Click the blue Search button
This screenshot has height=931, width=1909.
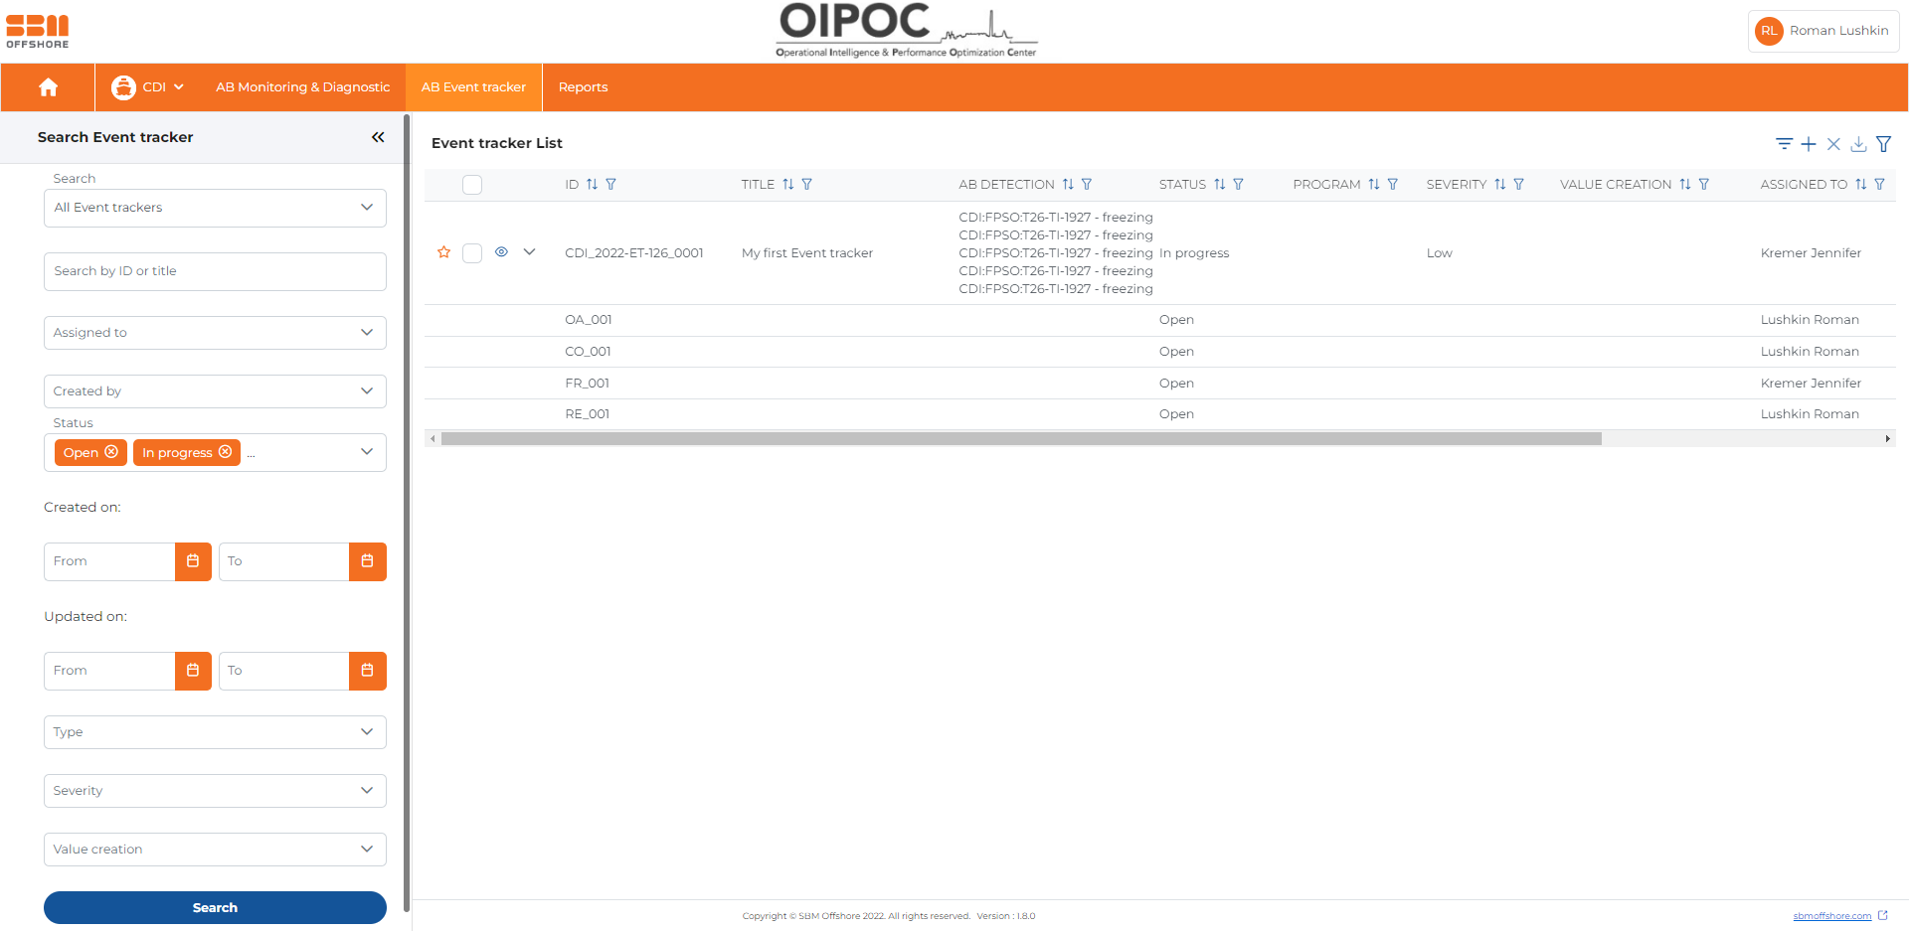215,907
